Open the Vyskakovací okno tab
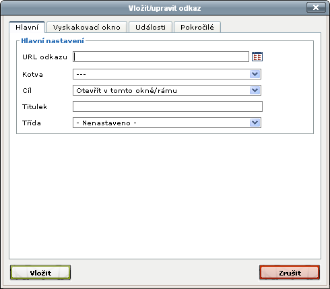Viewport: 330px width, 289px height. coord(87,27)
